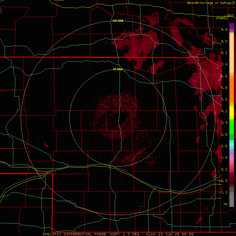Click the -1.3 scale value

(x=223, y=192)
